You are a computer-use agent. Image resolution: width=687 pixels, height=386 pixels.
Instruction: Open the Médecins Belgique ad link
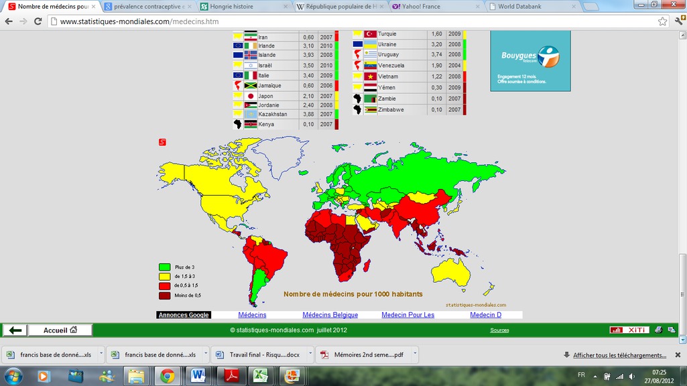point(330,314)
